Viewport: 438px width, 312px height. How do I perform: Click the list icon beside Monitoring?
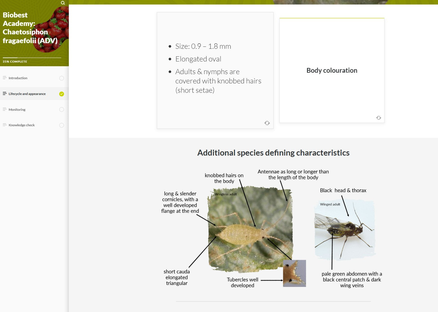5,110
